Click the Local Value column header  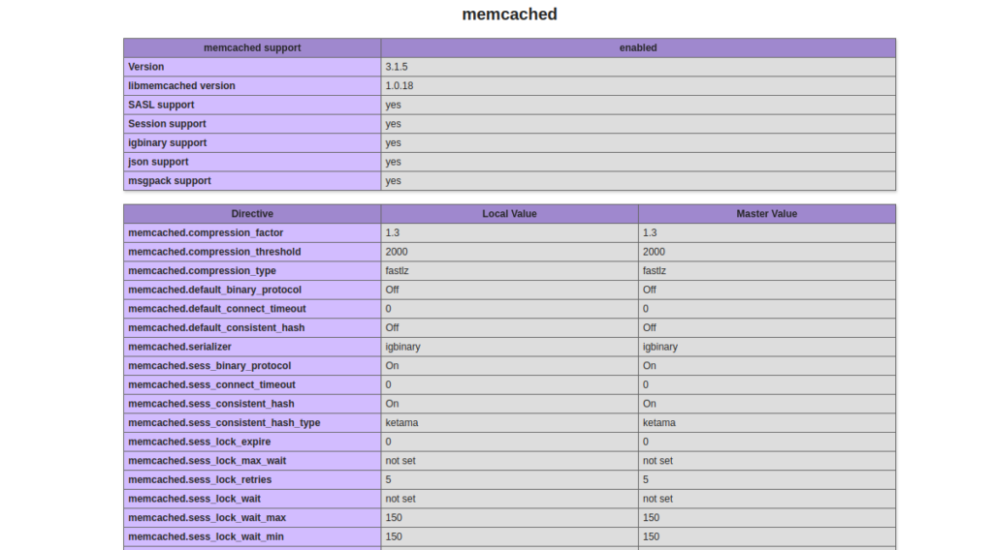[x=509, y=214]
